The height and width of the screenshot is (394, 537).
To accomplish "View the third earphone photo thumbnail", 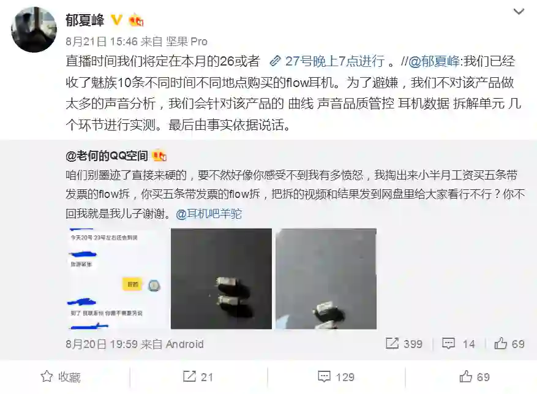I will pos(326,279).
